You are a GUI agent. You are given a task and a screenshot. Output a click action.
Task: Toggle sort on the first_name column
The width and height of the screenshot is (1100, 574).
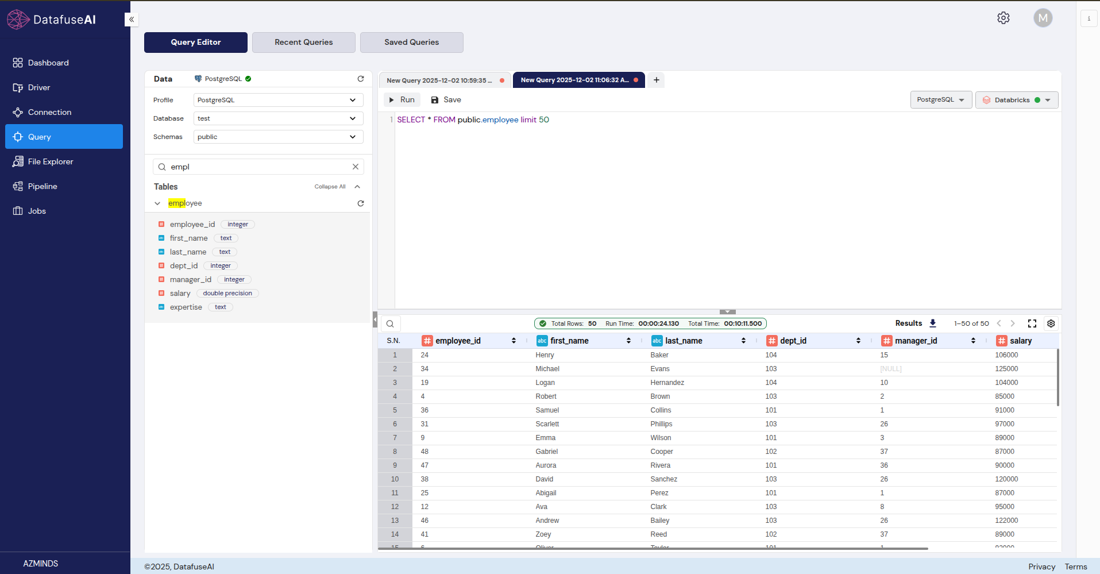(x=627, y=340)
